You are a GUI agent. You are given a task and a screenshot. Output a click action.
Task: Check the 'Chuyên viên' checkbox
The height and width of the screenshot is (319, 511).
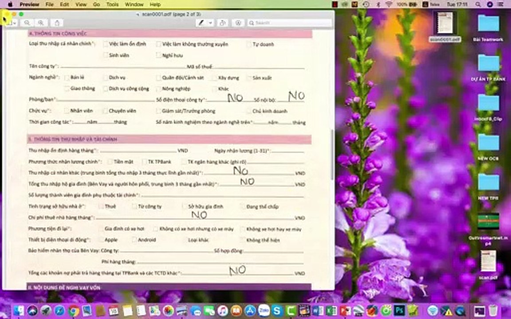(105, 111)
